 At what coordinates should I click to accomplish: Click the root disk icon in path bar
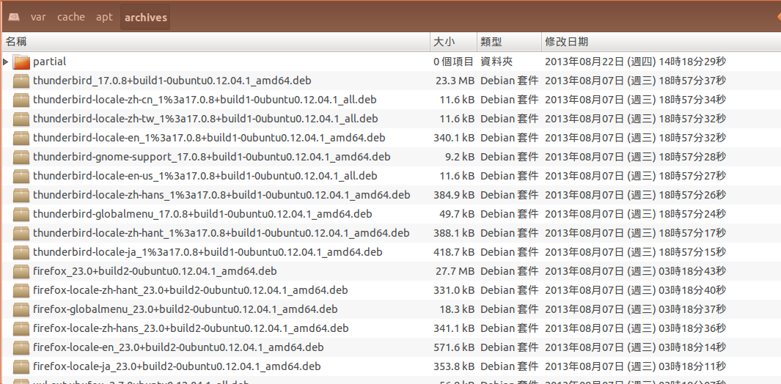pyautogui.click(x=14, y=18)
